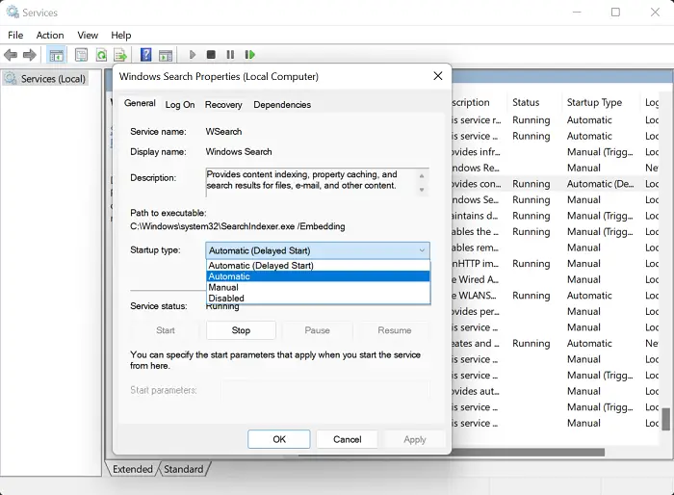Select the row with description 'nHTTP im...'
This screenshot has width=674, height=495.
pyautogui.click(x=555, y=263)
